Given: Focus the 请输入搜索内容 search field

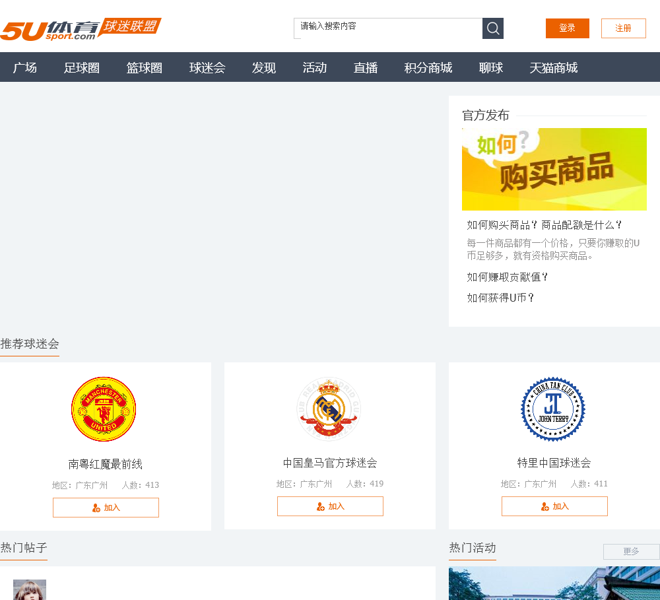Looking at the screenshot, I should coord(387,28).
